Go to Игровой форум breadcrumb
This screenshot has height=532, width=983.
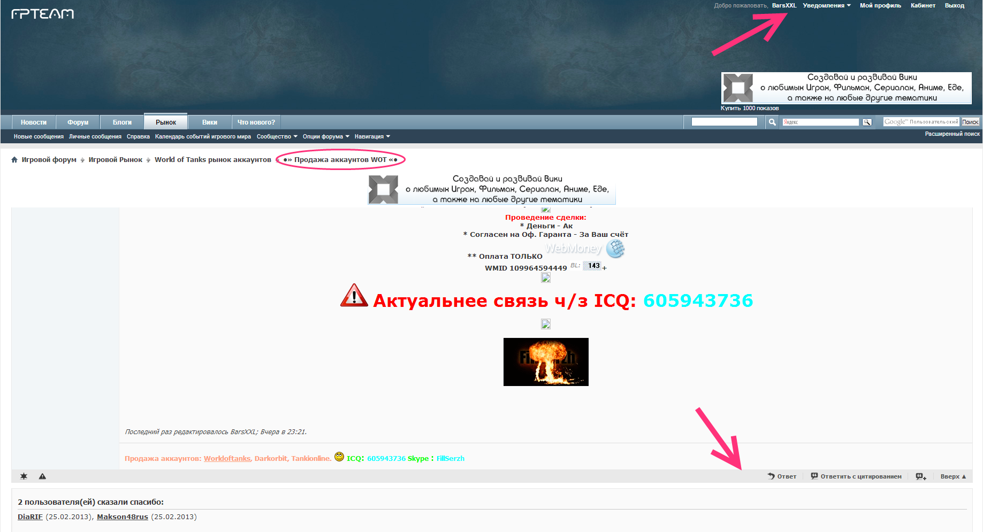tap(49, 159)
